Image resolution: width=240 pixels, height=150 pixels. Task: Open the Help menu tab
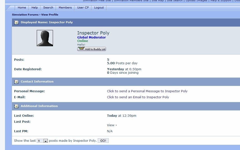click(x=34, y=8)
